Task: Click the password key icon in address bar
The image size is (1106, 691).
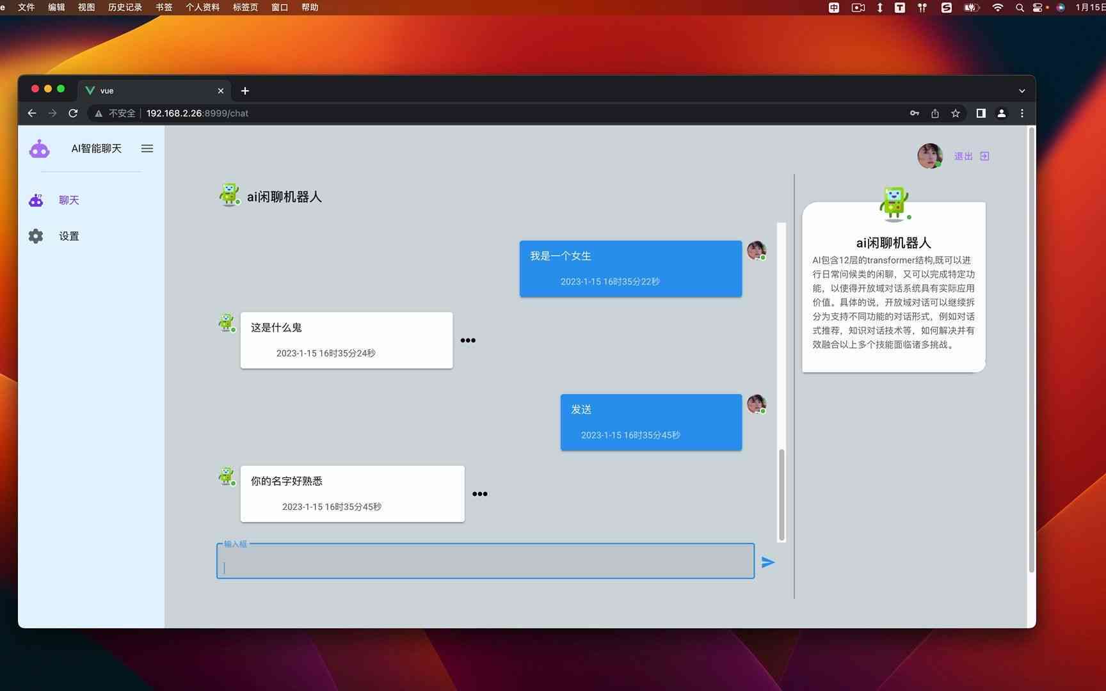Action: [x=915, y=113]
